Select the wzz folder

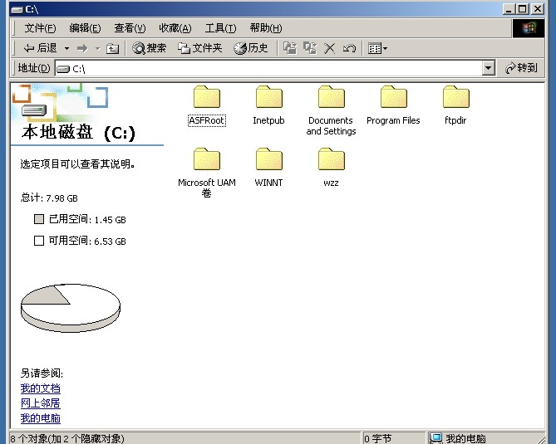coord(331,168)
